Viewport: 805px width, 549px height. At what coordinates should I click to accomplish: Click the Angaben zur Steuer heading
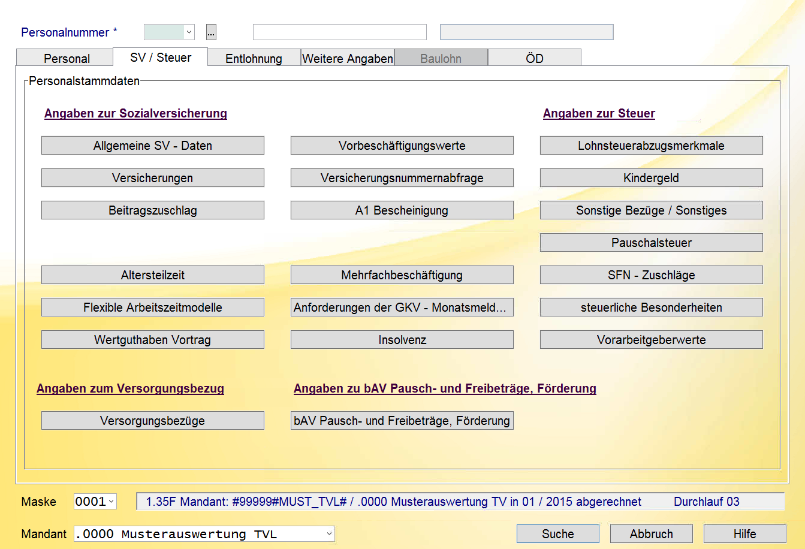[599, 113]
